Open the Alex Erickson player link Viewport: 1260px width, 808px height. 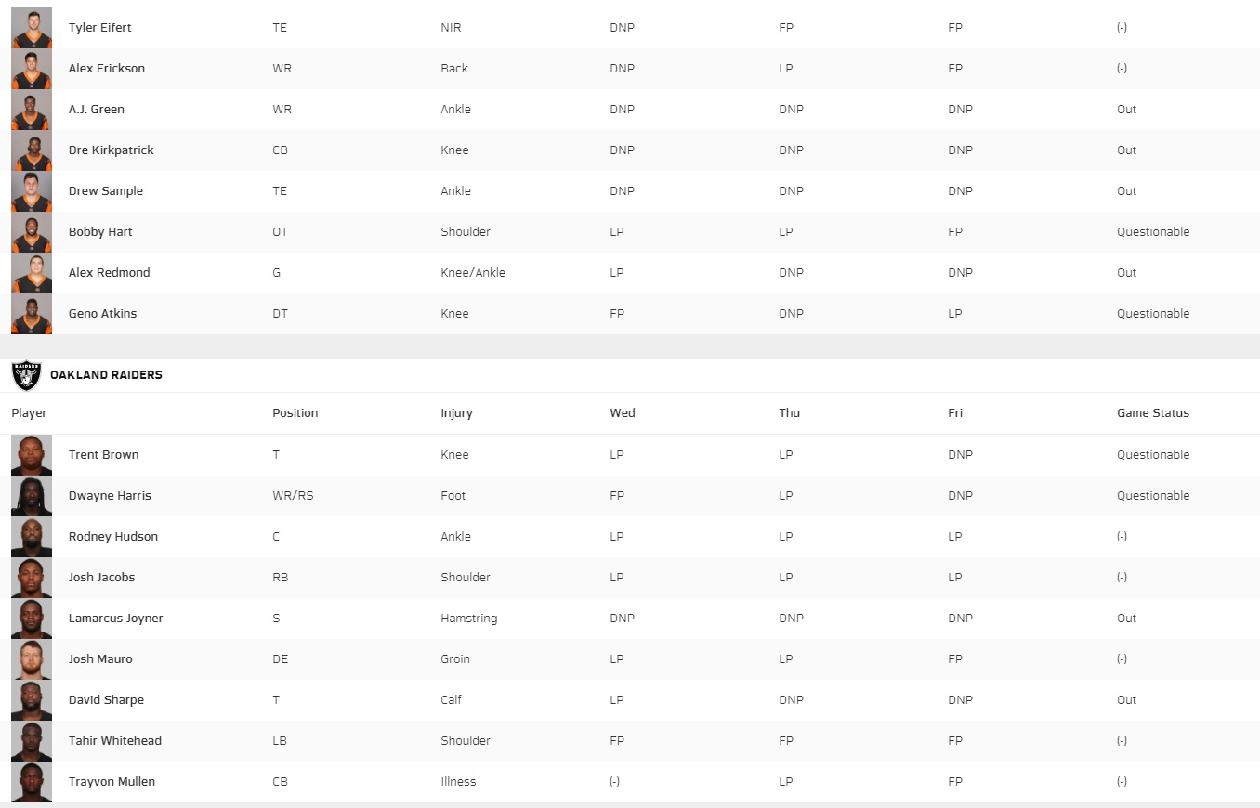coord(107,69)
